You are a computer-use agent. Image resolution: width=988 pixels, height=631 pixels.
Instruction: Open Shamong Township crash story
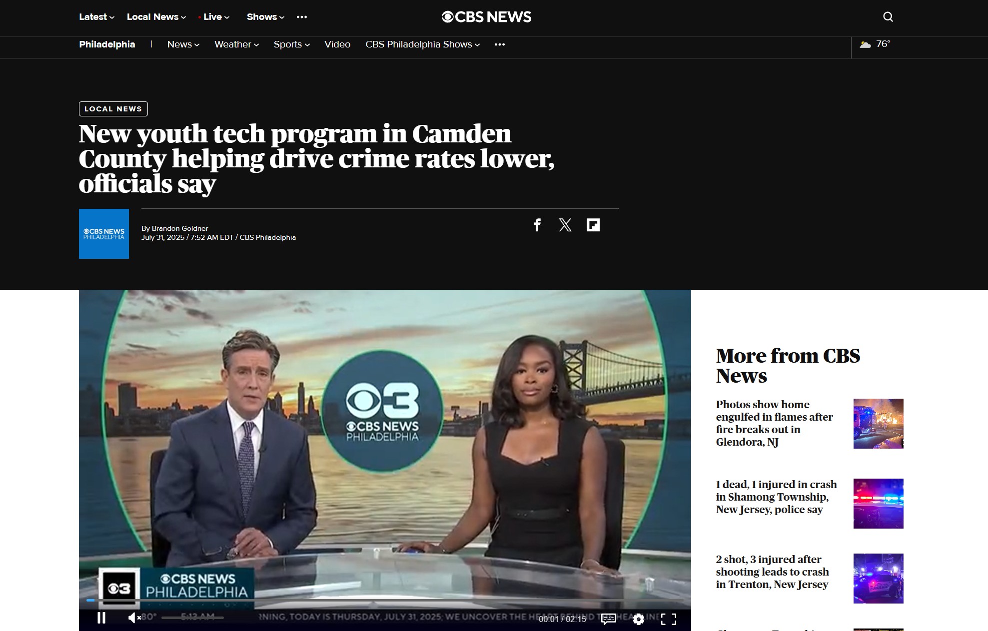(x=776, y=497)
